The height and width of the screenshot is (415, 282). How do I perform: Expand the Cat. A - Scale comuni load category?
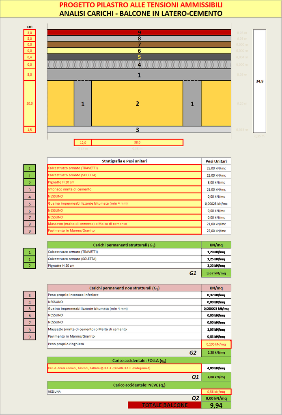point(124,368)
